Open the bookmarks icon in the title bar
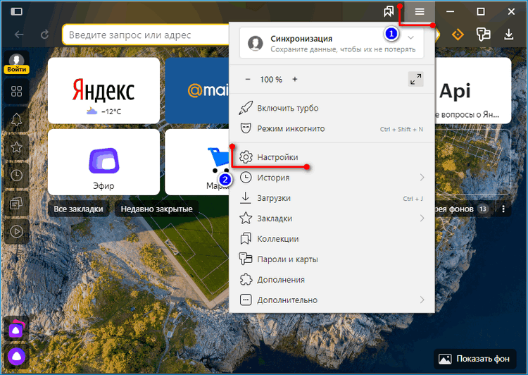This screenshot has width=528, height=375. click(x=388, y=12)
